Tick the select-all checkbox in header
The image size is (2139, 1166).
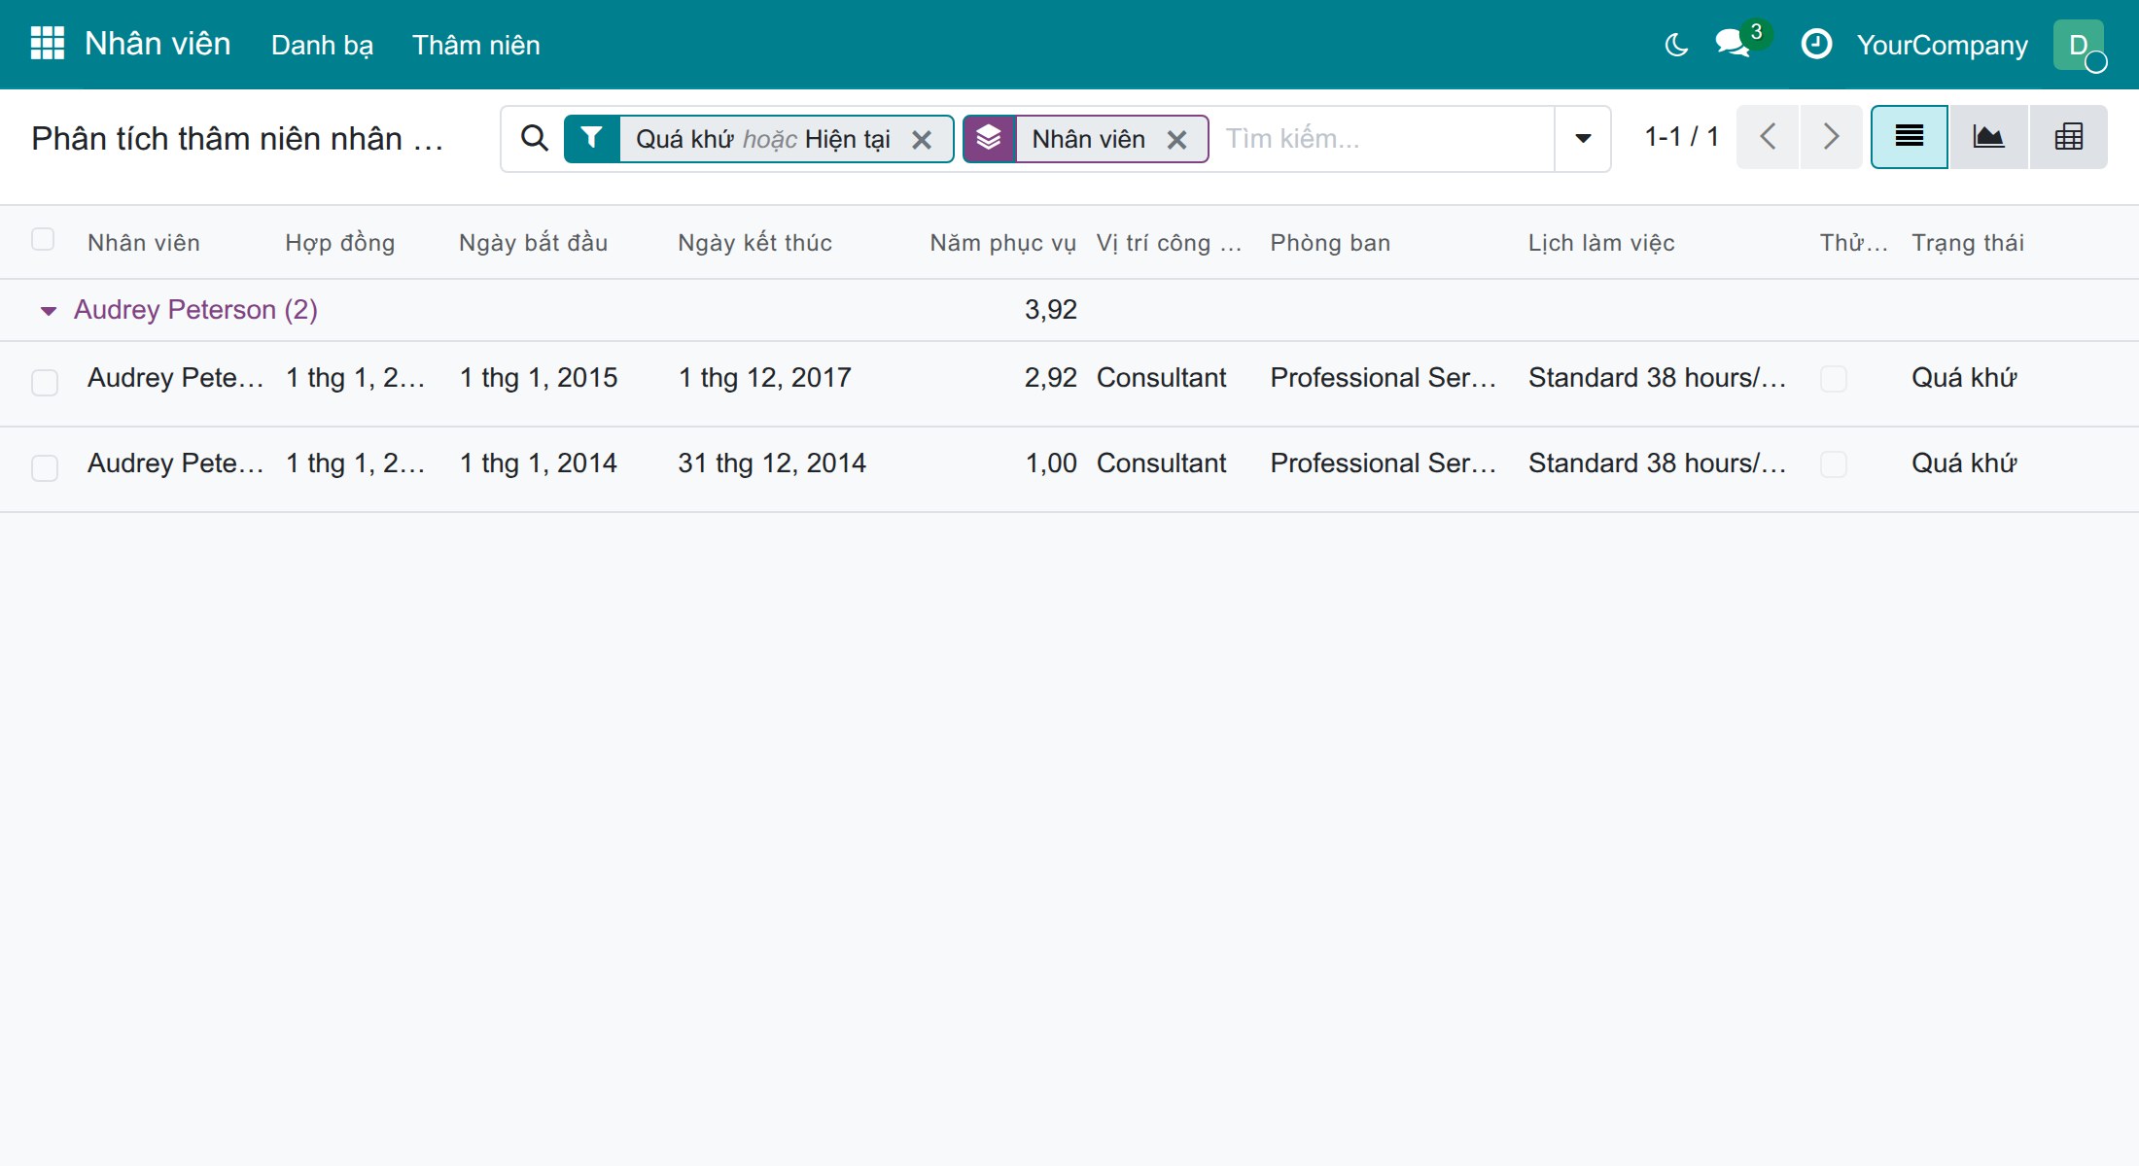pos(43,239)
